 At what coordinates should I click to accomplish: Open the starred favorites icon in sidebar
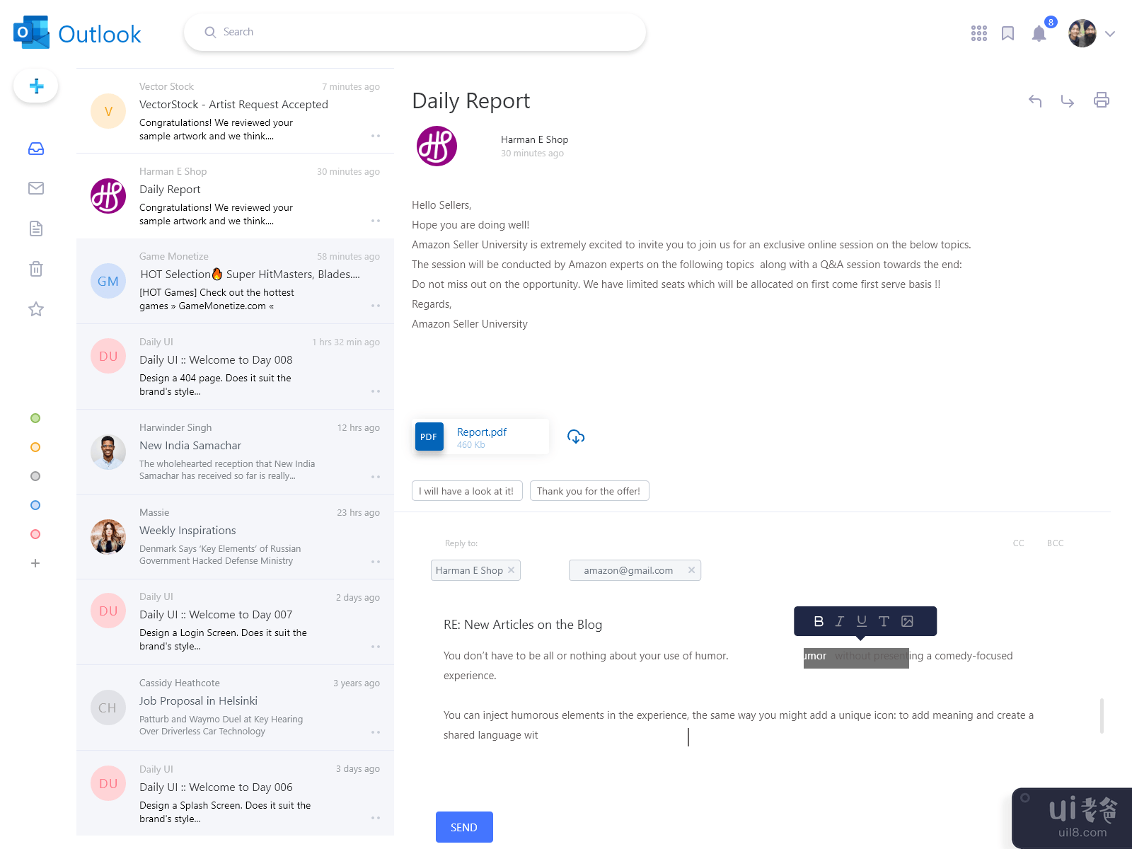pyautogui.click(x=36, y=309)
